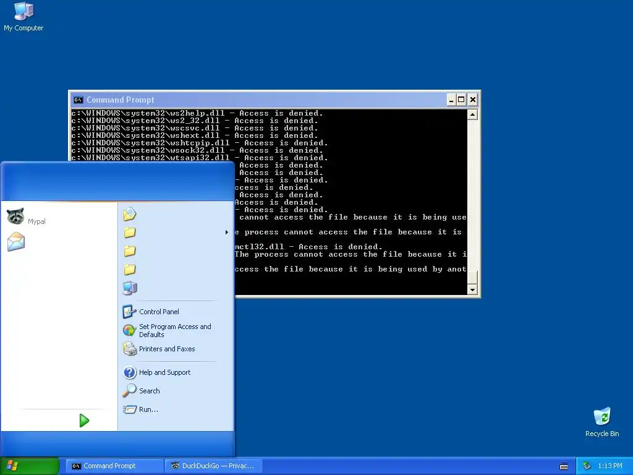Click the Control Panel icon

pos(129,312)
